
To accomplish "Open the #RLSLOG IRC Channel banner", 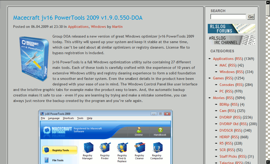I will (x=232, y=40).
